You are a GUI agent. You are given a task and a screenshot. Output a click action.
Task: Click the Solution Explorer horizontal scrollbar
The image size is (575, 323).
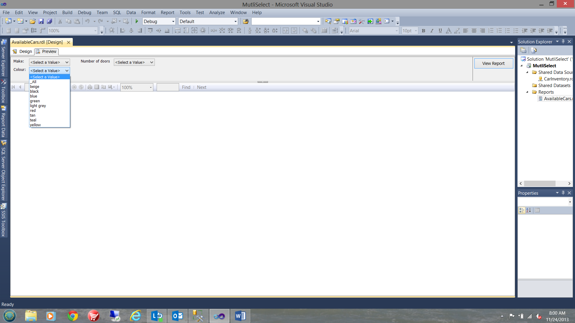pyautogui.click(x=539, y=183)
